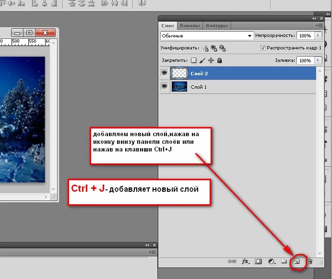Open the Непрозрачность slider arrow
Viewport: 332px width, 279px height.
[x=318, y=35]
